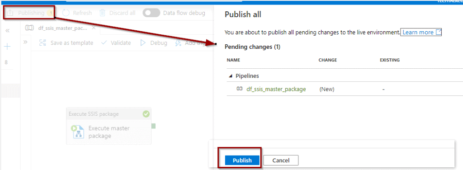
Task: Switch to the df_ssis_master_pac... tab
Action: pyautogui.click(x=62, y=28)
